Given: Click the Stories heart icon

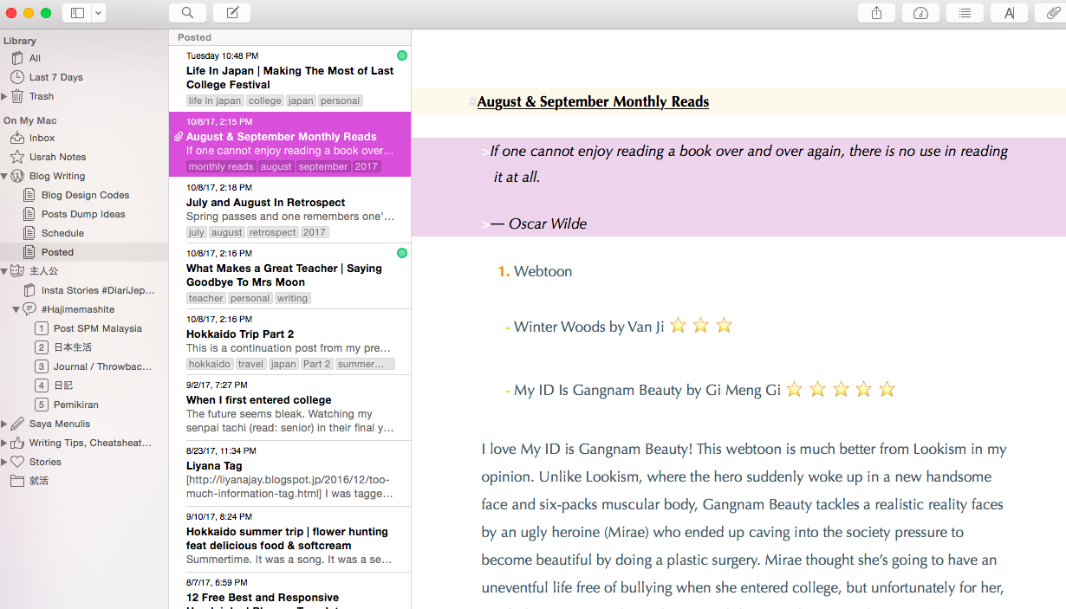Looking at the screenshot, I should click(16, 462).
